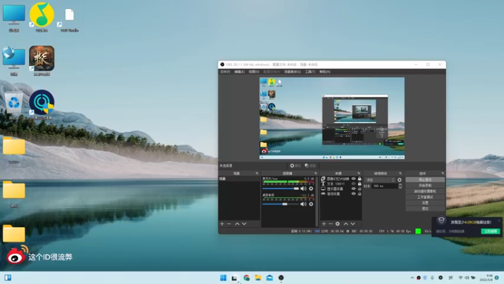Add a new scene with the plus icon in the Scenes panel
The width and height of the screenshot is (504, 284).
(x=222, y=223)
